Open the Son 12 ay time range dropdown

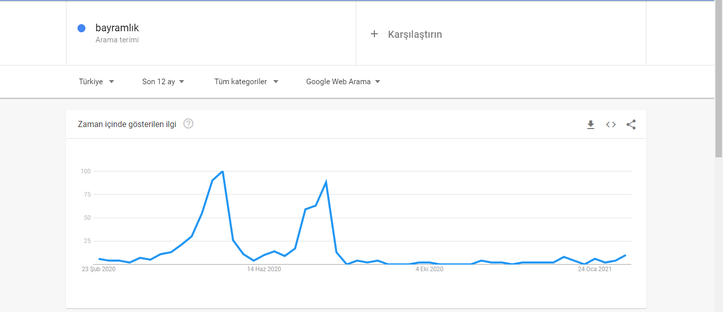click(x=163, y=82)
